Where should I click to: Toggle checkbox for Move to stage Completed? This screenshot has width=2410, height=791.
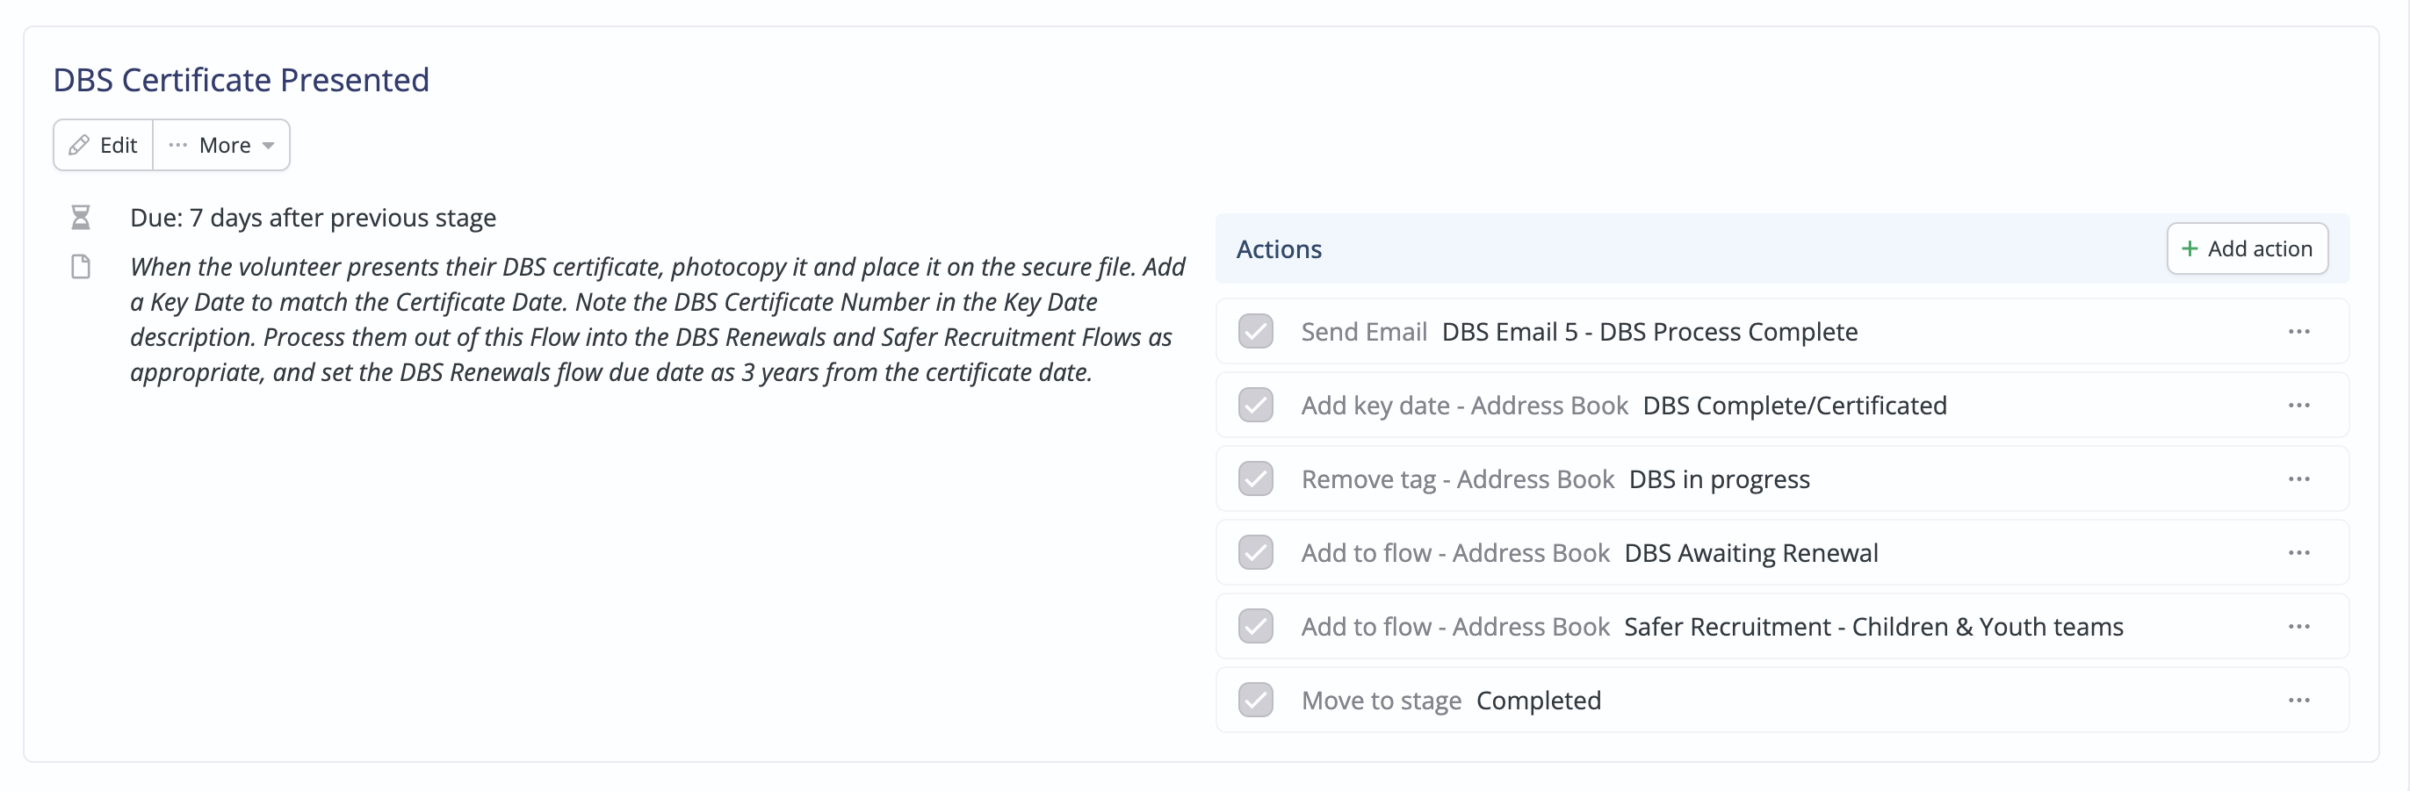(x=1256, y=701)
